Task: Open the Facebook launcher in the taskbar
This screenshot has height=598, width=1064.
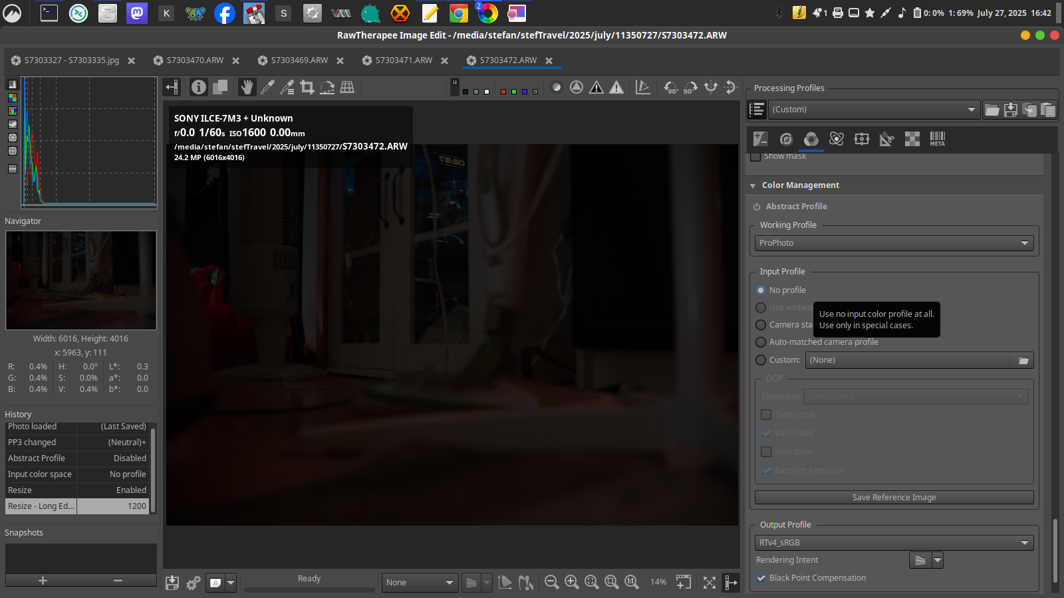Action: point(224,13)
